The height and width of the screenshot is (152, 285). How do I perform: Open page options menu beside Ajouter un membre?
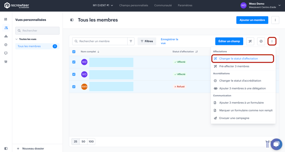coord(275,20)
